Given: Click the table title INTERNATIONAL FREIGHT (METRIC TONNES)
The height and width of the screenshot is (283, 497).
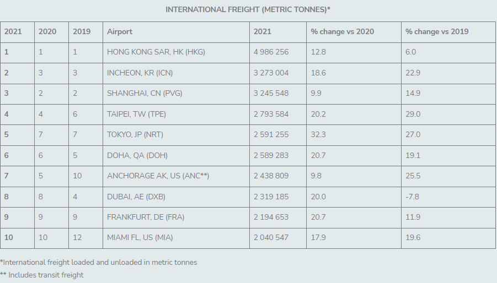Looking at the screenshot, I should click(x=248, y=9).
